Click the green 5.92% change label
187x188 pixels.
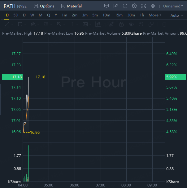(176, 77)
